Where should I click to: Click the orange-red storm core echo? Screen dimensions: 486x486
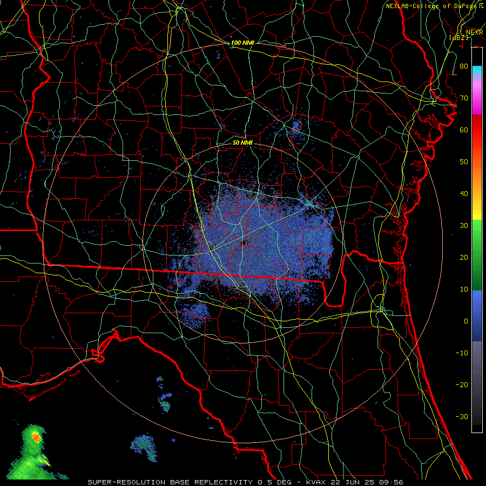point(36,437)
